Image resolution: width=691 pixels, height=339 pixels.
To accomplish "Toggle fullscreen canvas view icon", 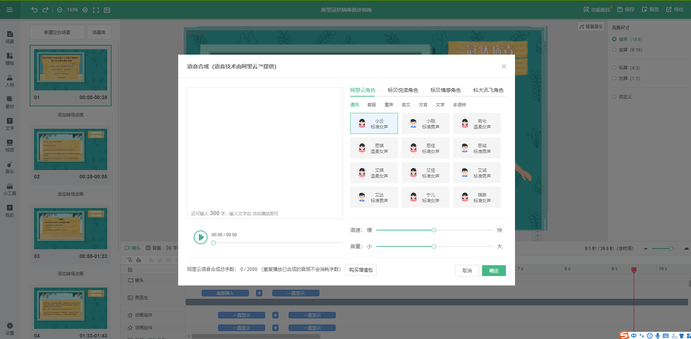I will (96, 10).
